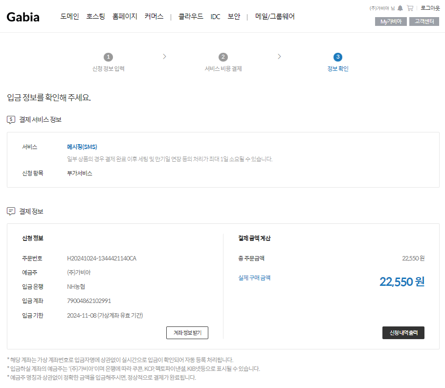The image size is (445, 388).
Task: Click the step 3 circle icon
Action: (338, 57)
